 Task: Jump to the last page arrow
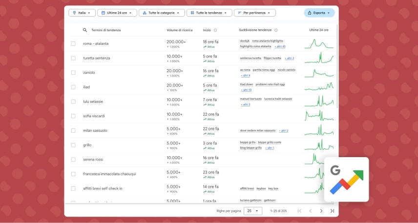pyautogui.click(x=332, y=211)
